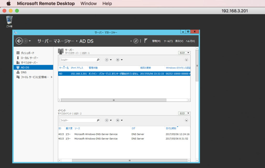Click the Server Manager title bar icon
The height and width of the screenshot is (168, 265).
[15, 32]
